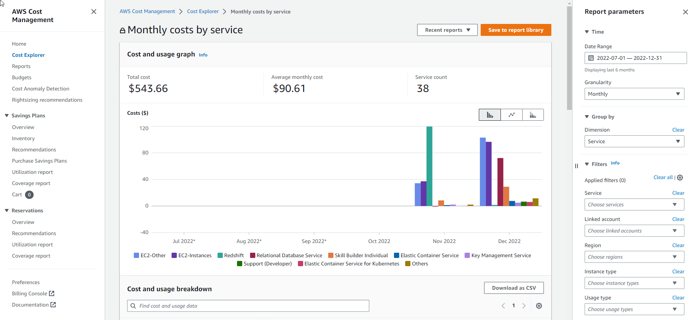The width and height of the screenshot is (696, 320).
Task: Open Info link next to graph title
Action: click(x=203, y=55)
